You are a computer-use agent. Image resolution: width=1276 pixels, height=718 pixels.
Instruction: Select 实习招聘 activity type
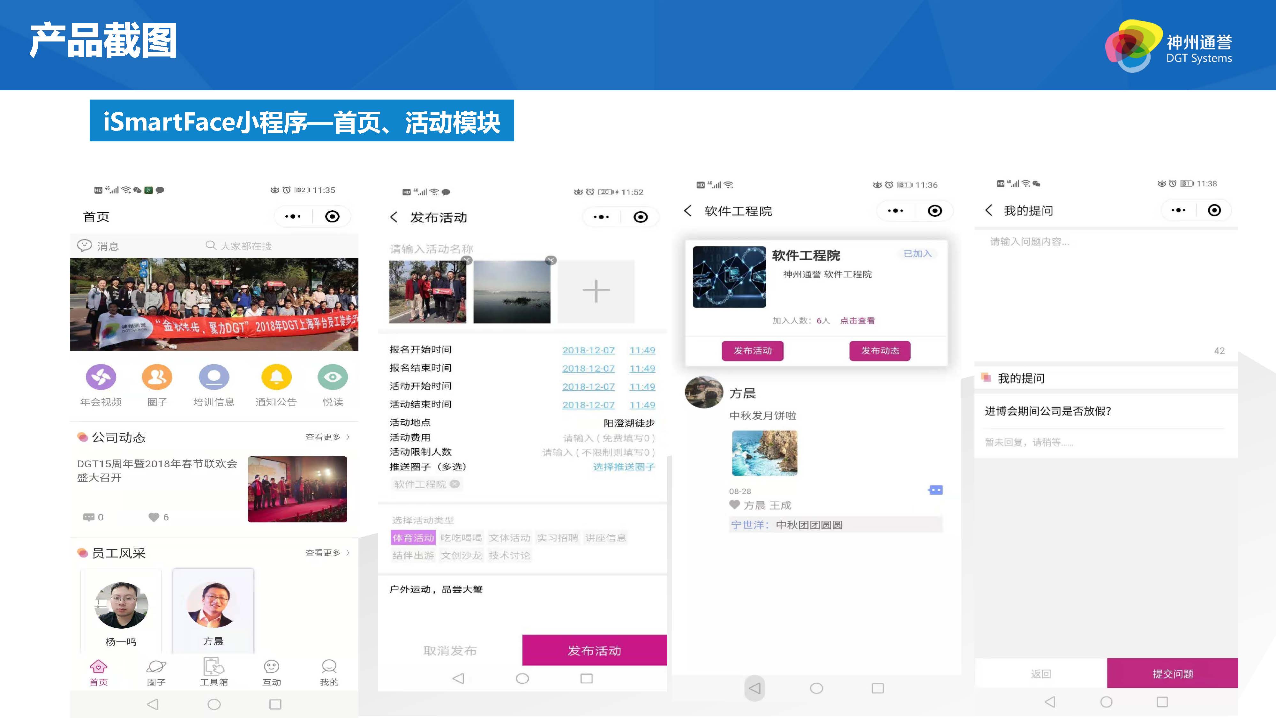point(557,538)
